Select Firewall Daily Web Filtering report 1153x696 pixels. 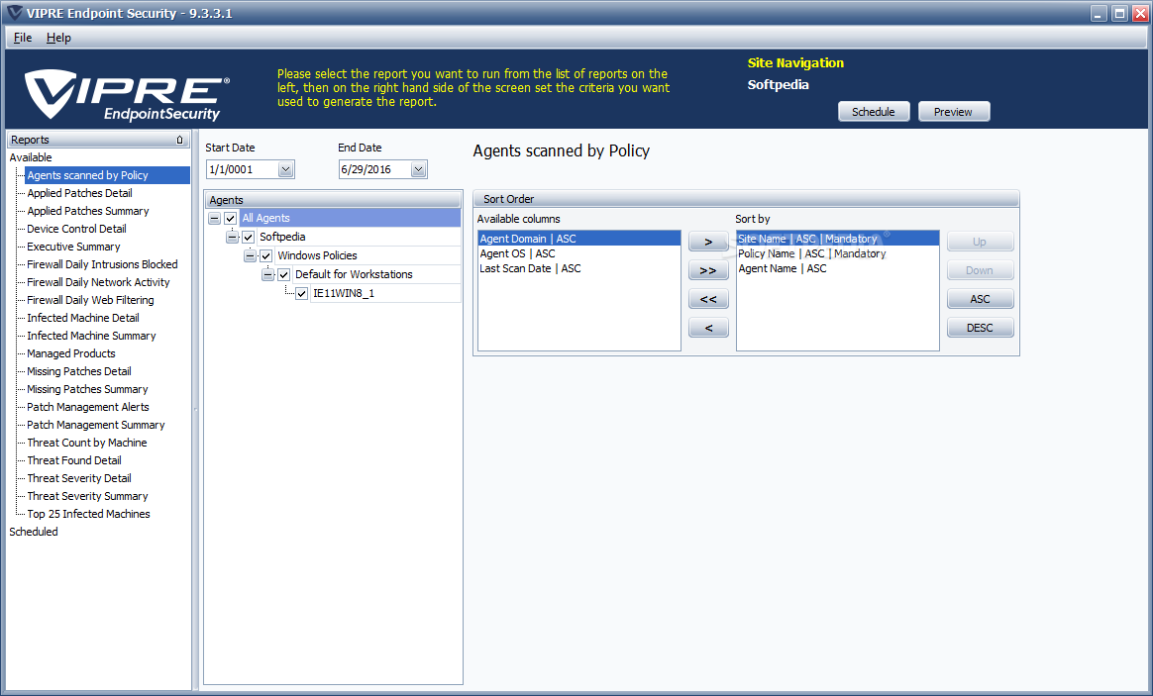90,300
